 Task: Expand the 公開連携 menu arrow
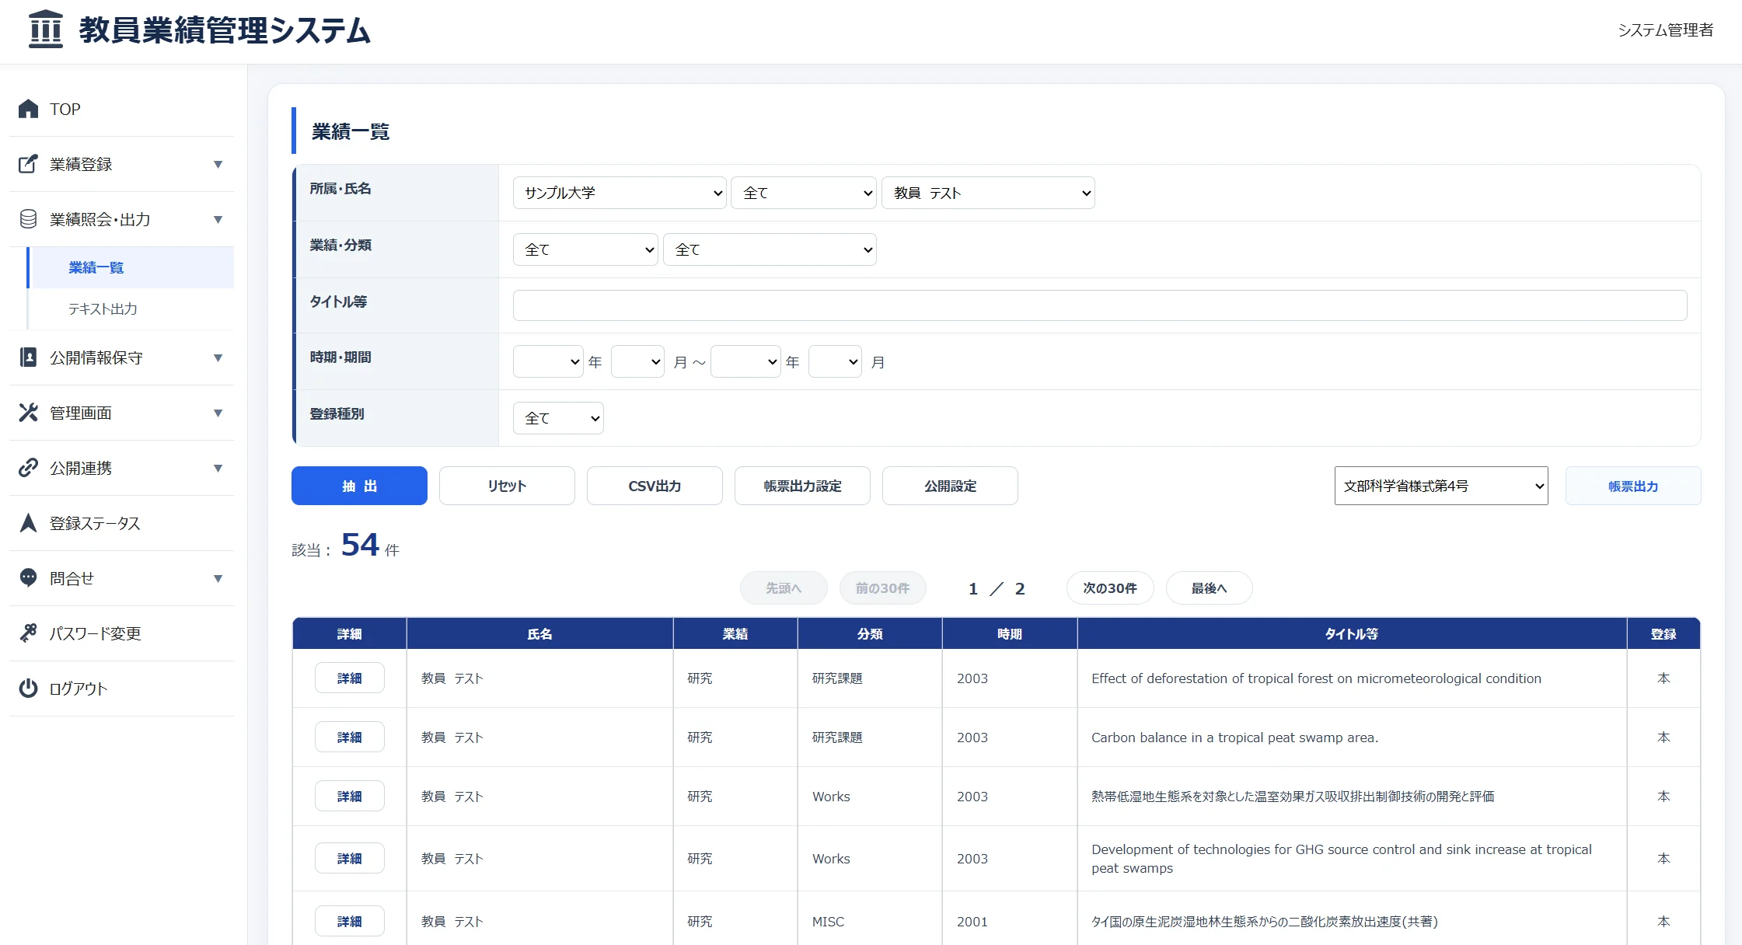[218, 469]
